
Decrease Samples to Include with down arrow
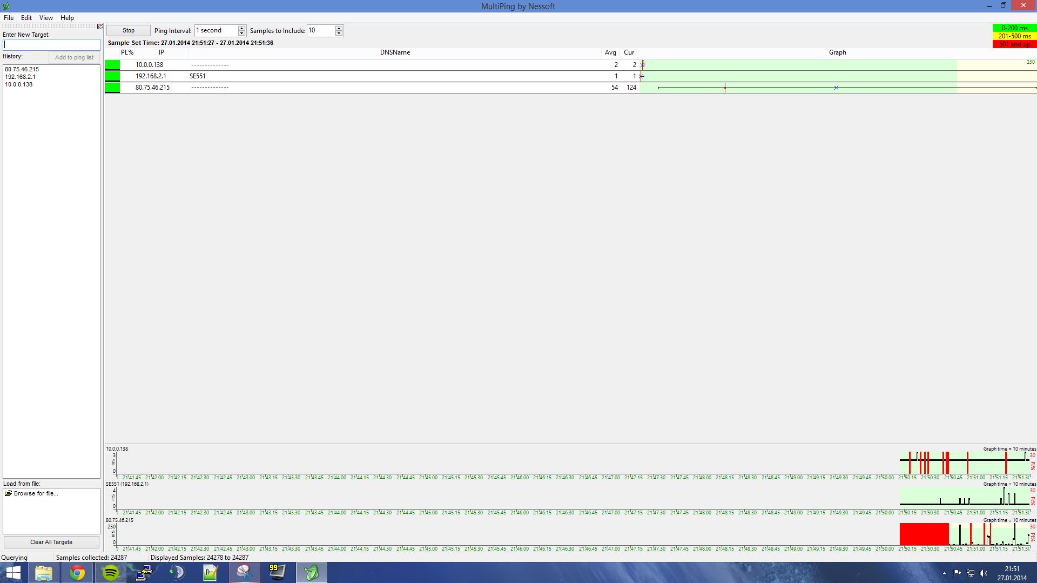point(339,33)
